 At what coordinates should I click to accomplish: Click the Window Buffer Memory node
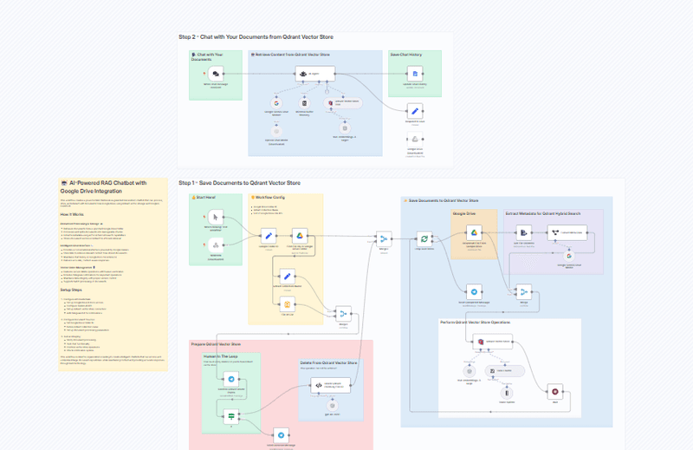pyautogui.click(x=304, y=102)
